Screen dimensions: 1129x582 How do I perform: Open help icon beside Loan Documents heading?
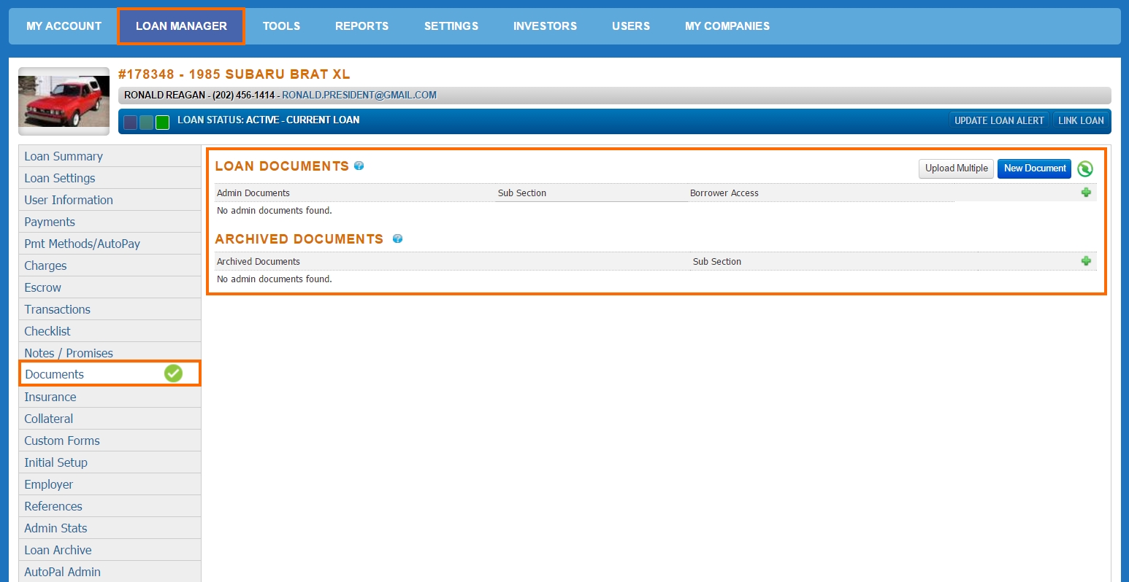(359, 166)
